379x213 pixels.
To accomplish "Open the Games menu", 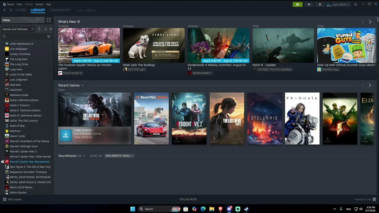I will pyautogui.click(x=39, y=4).
